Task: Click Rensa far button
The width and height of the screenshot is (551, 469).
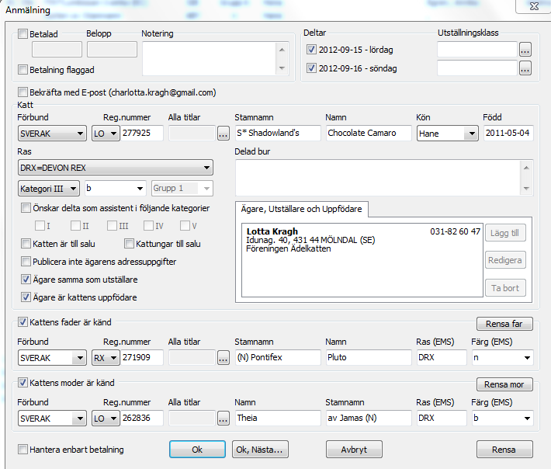Action: (504, 324)
